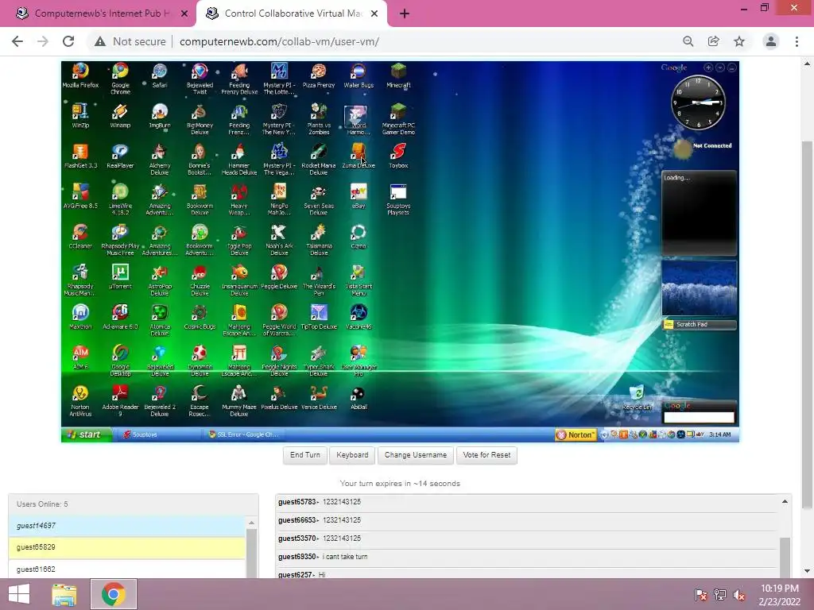The image size is (814, 610).
Task: Select the Soupboys Playsets icon
Action: (x=399, y=199)
